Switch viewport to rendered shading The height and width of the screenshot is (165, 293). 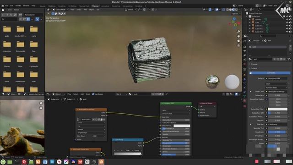(236, 10)
